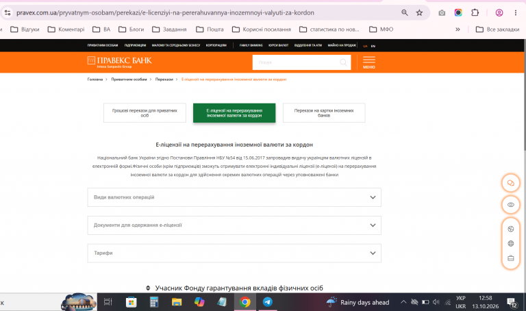526x311 pixels.
Task: Open File Explorer from taskbar
Action: [x=177, y=302]
